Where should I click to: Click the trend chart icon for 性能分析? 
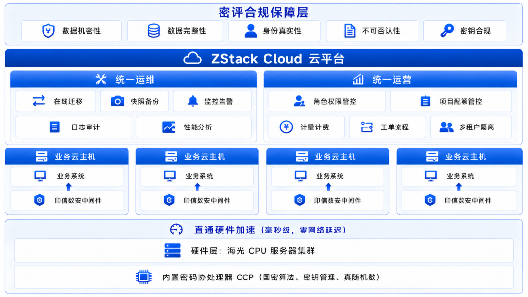coord(169,127)
